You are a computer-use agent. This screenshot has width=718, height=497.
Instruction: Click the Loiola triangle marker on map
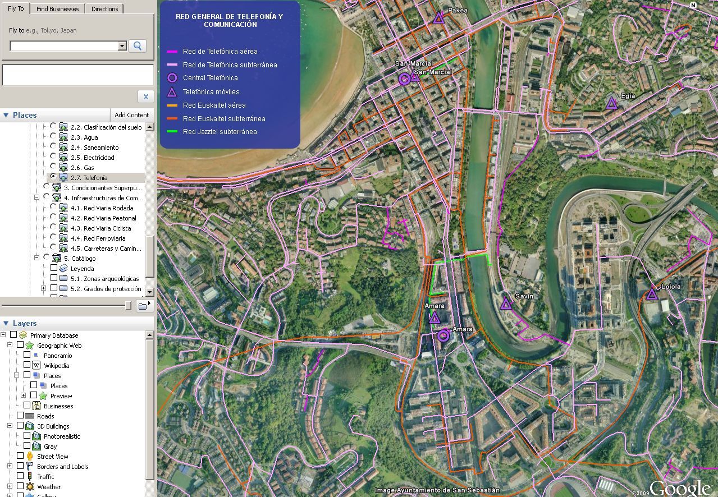click(x=652, y=294)
